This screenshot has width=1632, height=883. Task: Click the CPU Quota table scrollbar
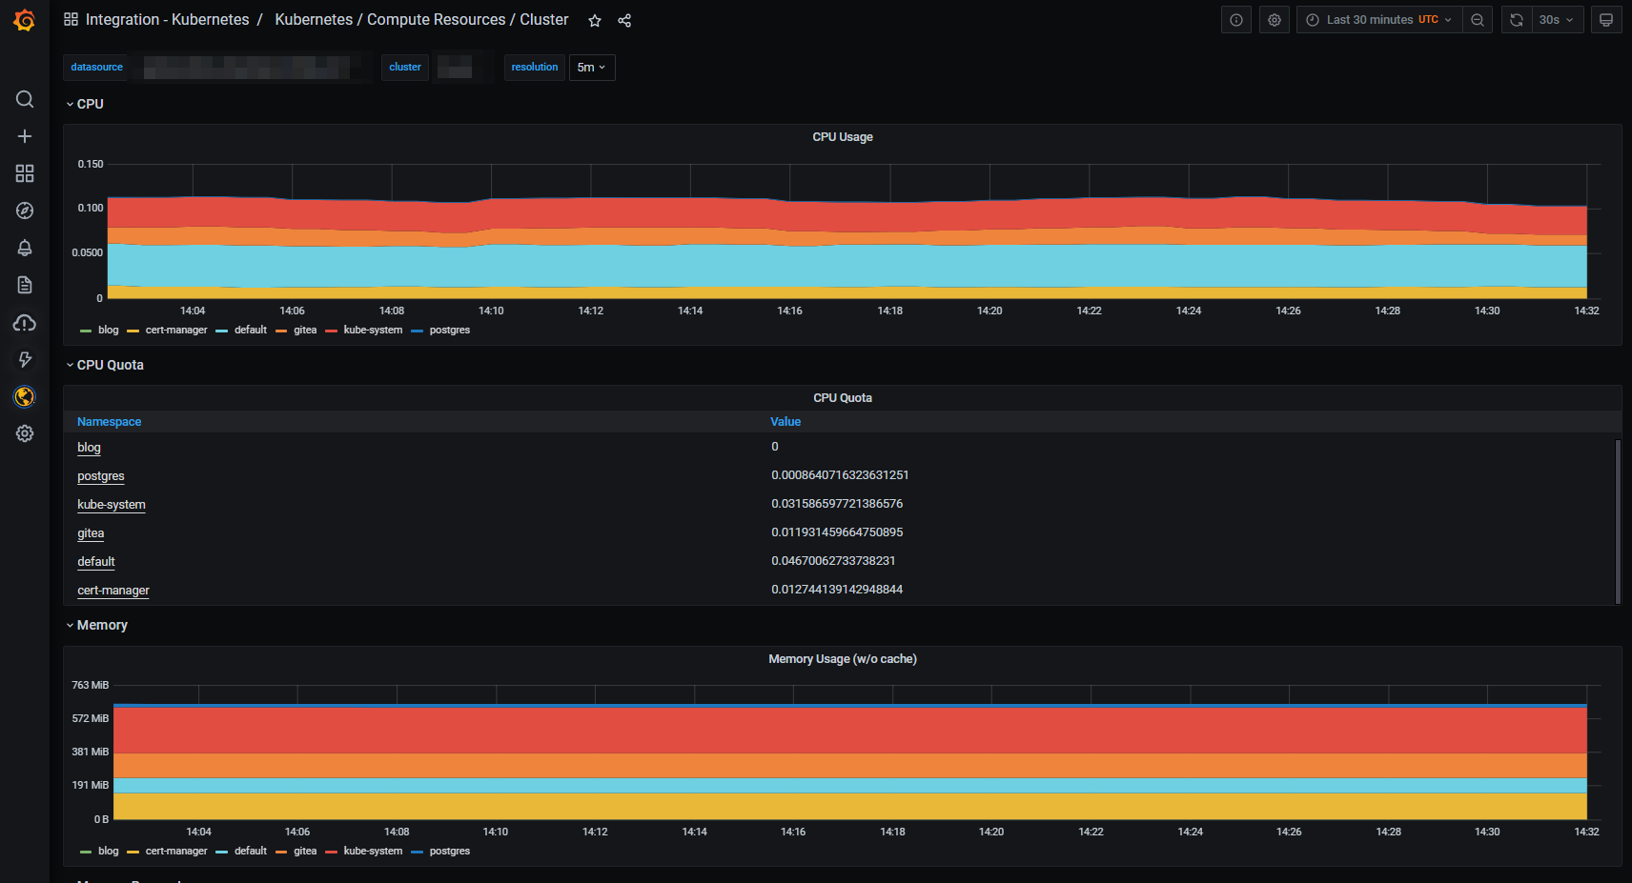(1618, 521)
